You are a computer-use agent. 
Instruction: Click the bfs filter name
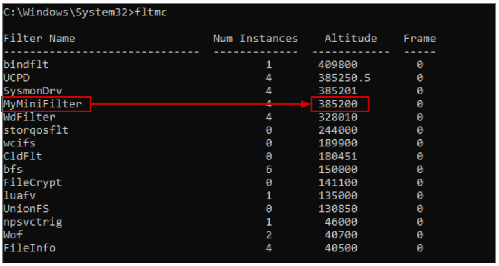coord(13,169)
